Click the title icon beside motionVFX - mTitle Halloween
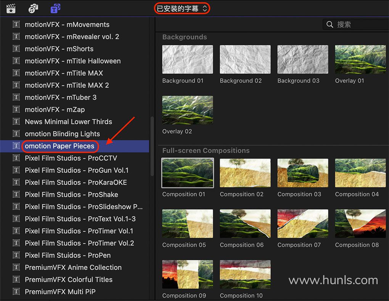389x301 pixels. 16,61
